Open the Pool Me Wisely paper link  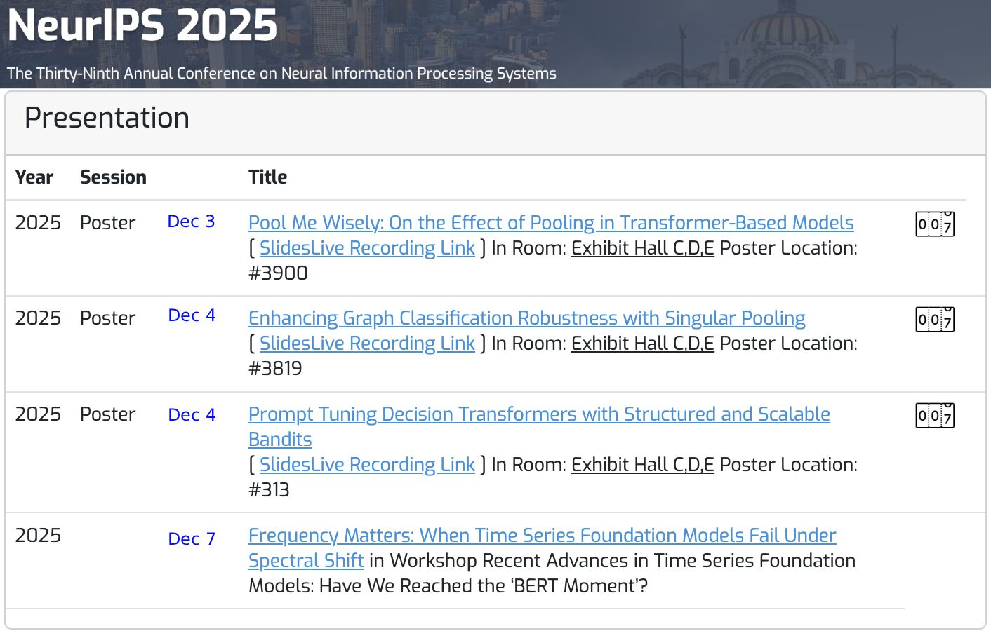(550, 223)
